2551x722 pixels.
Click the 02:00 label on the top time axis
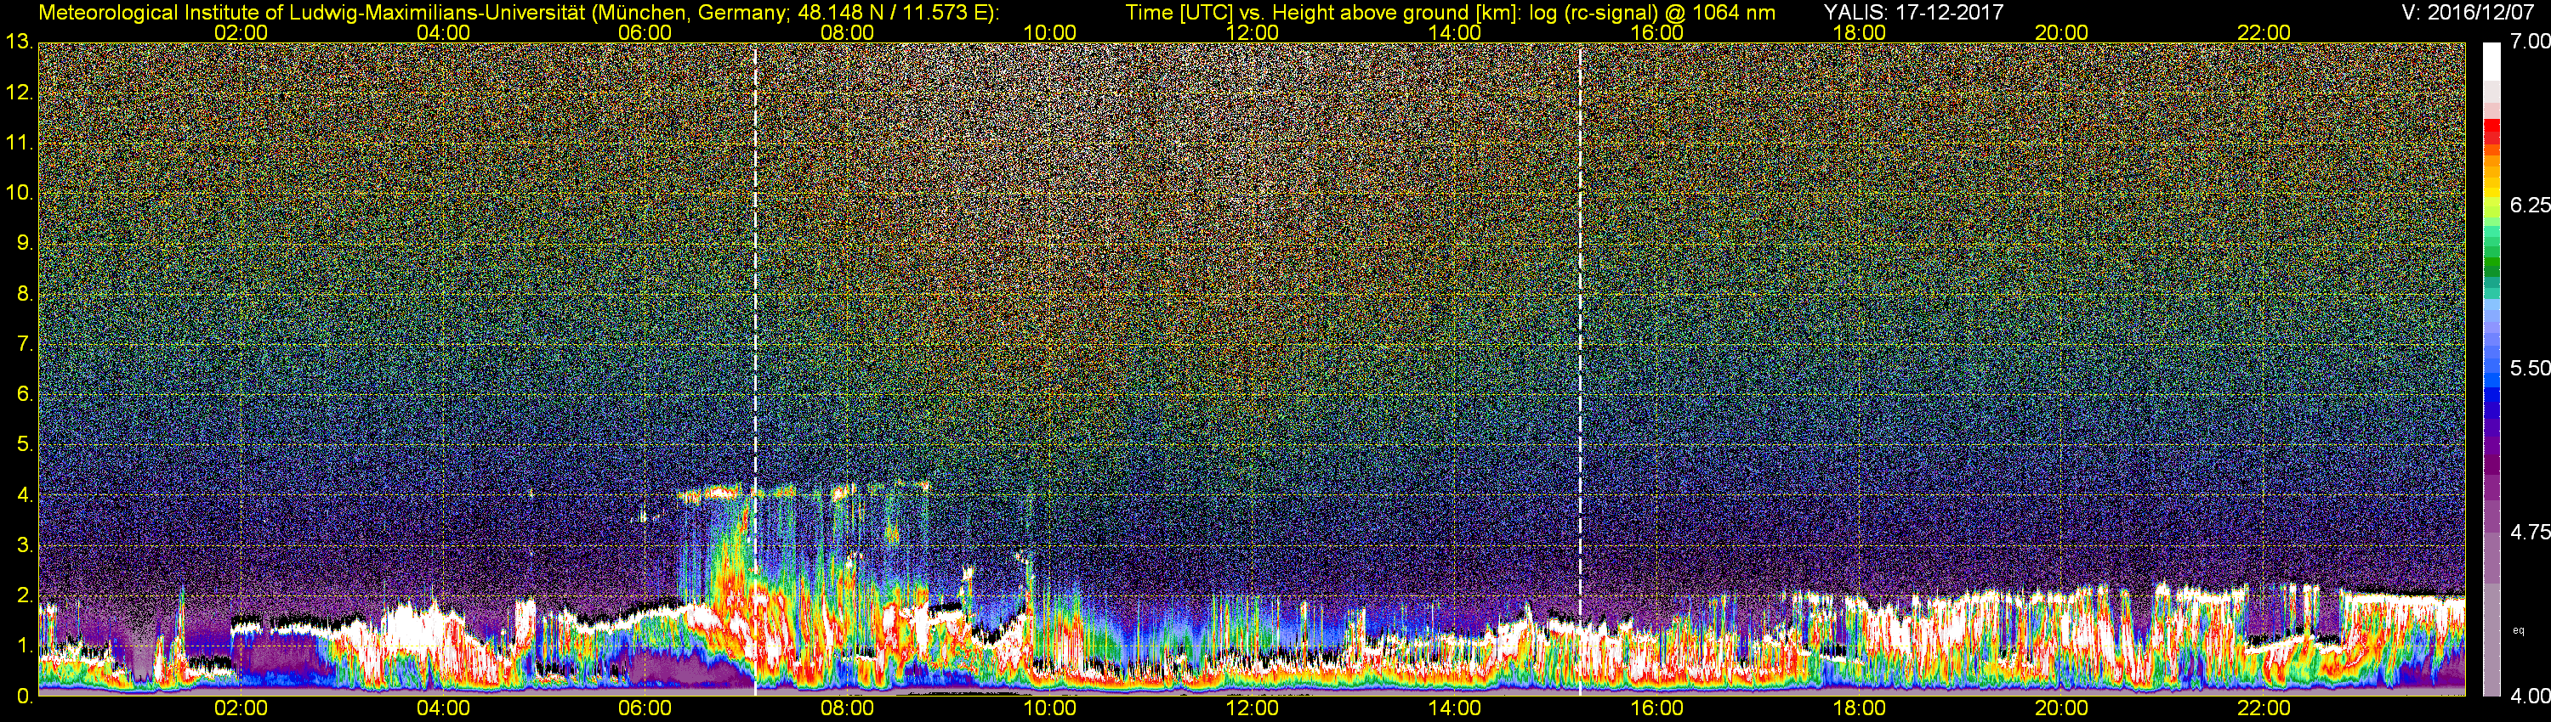tap(241, 32)
